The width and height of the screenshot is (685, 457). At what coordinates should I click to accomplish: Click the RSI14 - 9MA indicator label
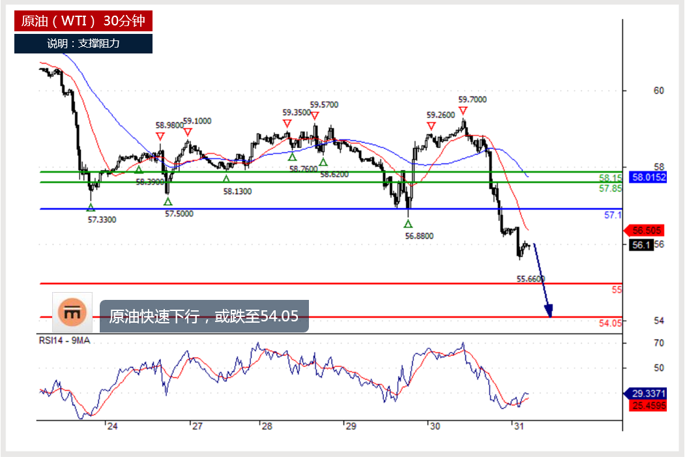[x=65, y=340]
